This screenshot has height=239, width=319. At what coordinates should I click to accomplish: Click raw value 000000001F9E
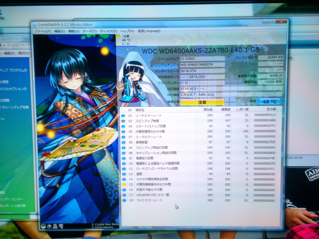tap(265, 158)
